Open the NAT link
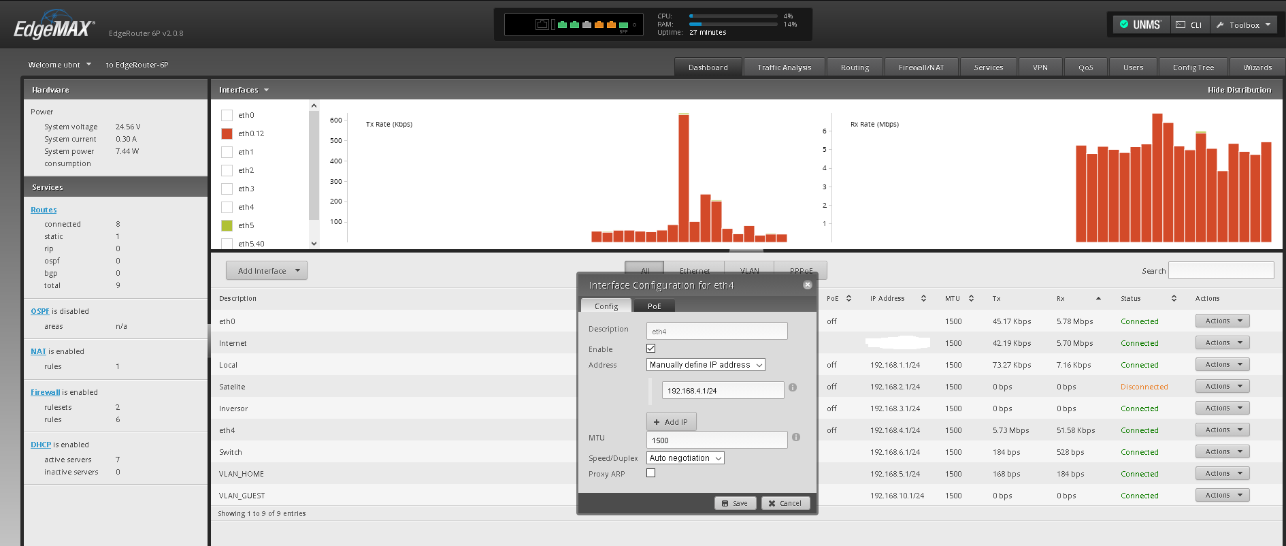1286x546 pixels. pyautogui.click(x=38, y=351)
